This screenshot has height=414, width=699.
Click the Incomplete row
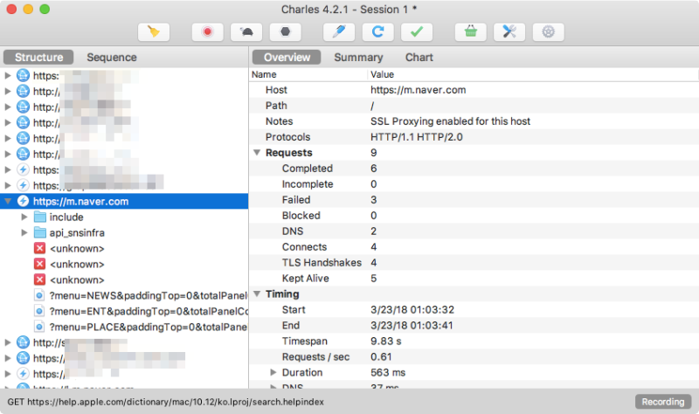[474, 184]
